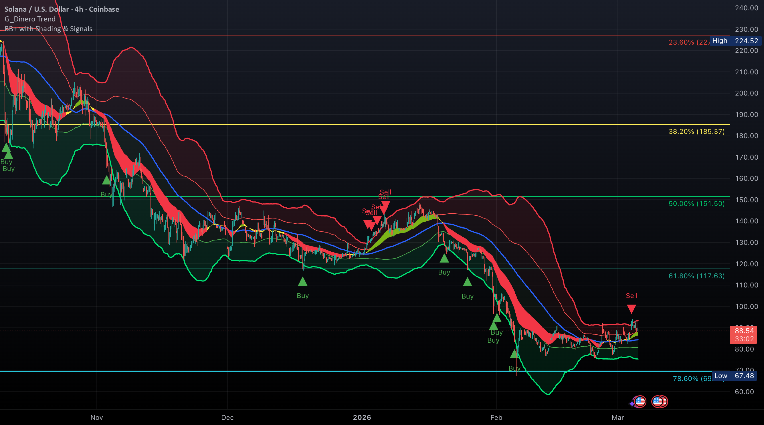The height and width of the screenshot is (425, 764).
Task: Select the Buy triangle just before November
Action: [x=106, y=180]
